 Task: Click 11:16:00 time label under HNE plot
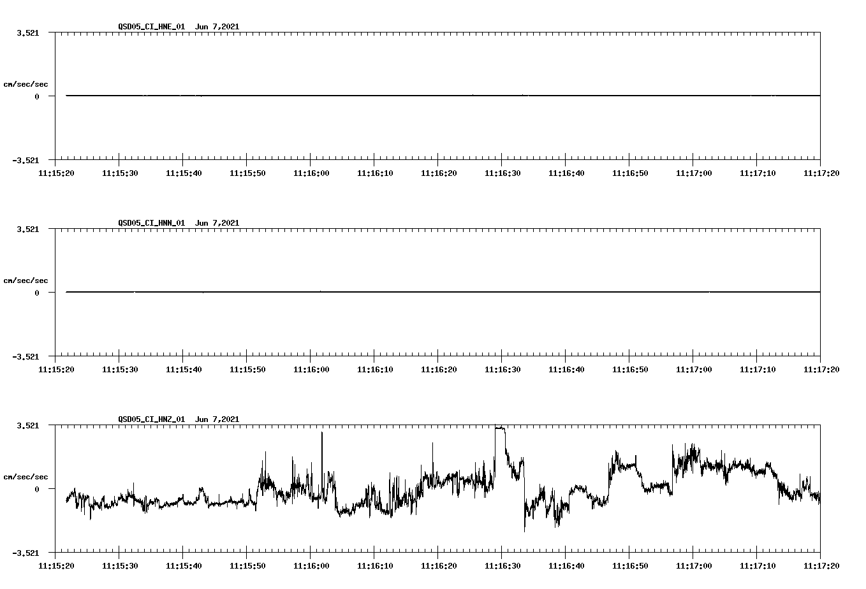[x=311, y=173]
